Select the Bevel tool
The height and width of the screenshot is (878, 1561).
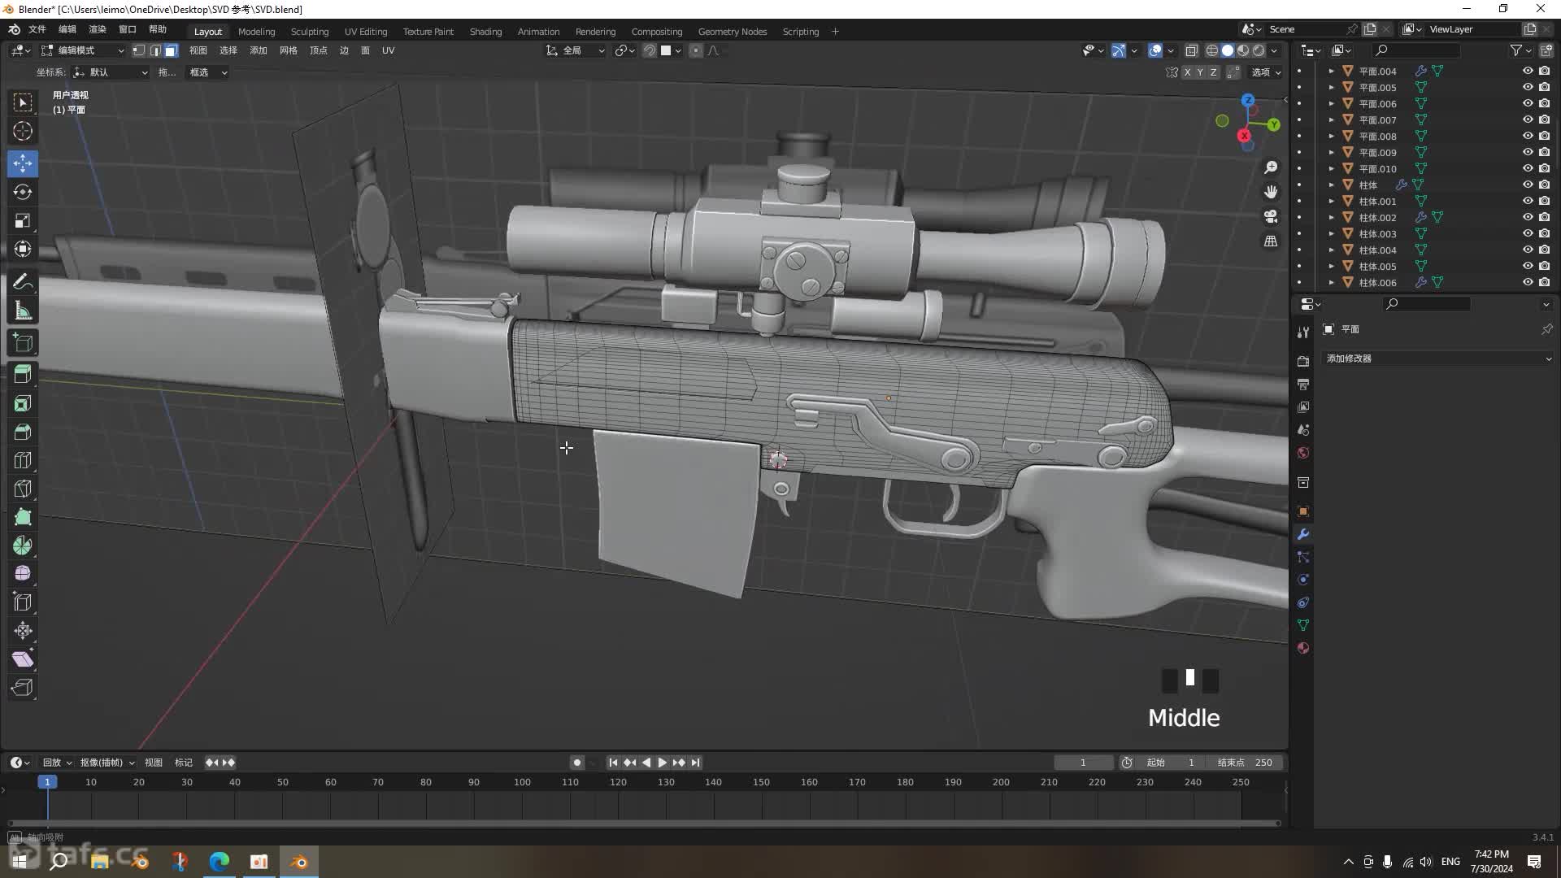pos(23,432)
